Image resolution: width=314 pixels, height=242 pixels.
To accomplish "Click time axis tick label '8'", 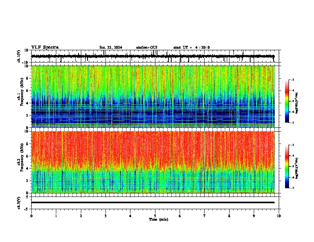I will 229,216.
